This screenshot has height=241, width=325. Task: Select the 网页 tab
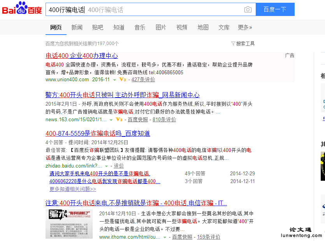point(56,27)
